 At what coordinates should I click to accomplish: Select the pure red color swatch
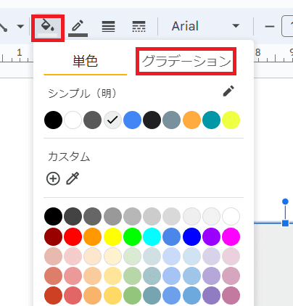click(x=73, y=236)
